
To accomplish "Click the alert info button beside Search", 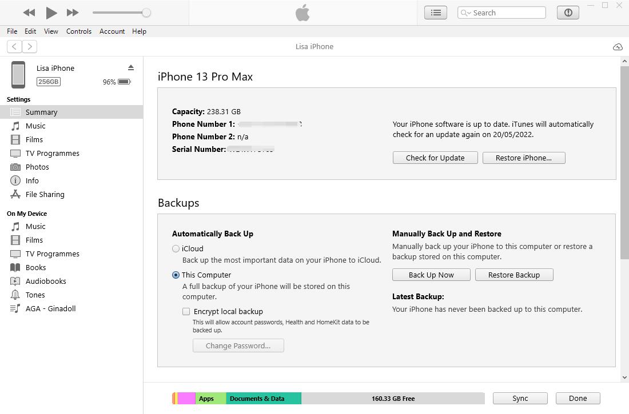I will click(568, 13).
